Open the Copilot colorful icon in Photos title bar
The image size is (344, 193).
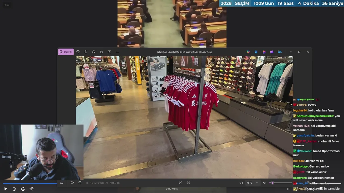[248, 52]
